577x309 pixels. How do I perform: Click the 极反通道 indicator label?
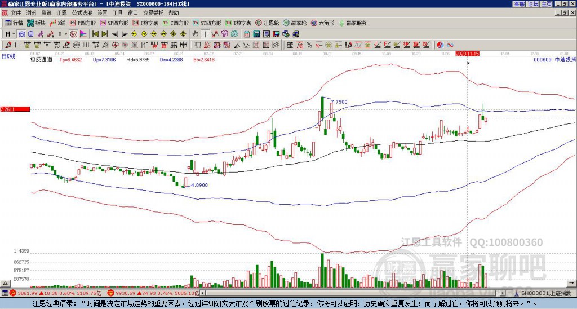tap(41, 60)
